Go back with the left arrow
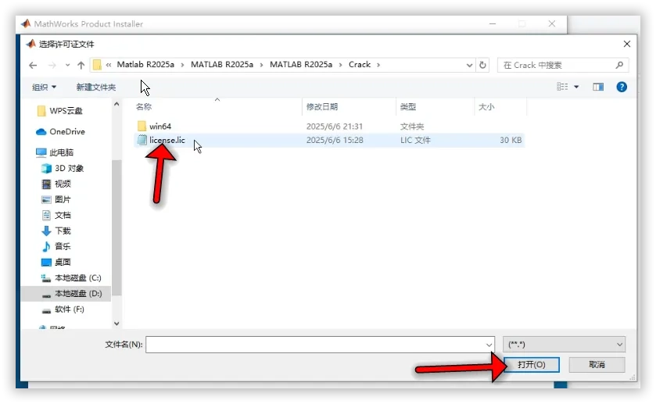 click(33, 65)
